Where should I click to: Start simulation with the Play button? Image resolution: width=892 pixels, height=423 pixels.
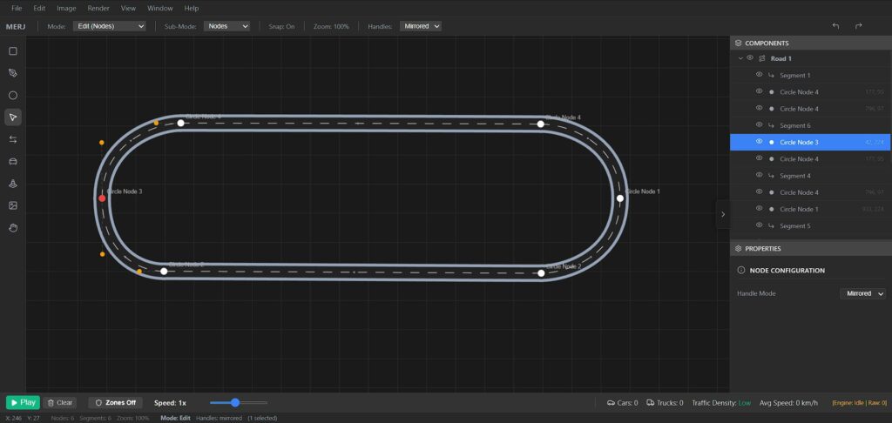23,402
